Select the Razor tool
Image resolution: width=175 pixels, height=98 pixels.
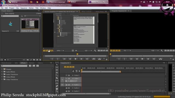[x=57, y=78]
